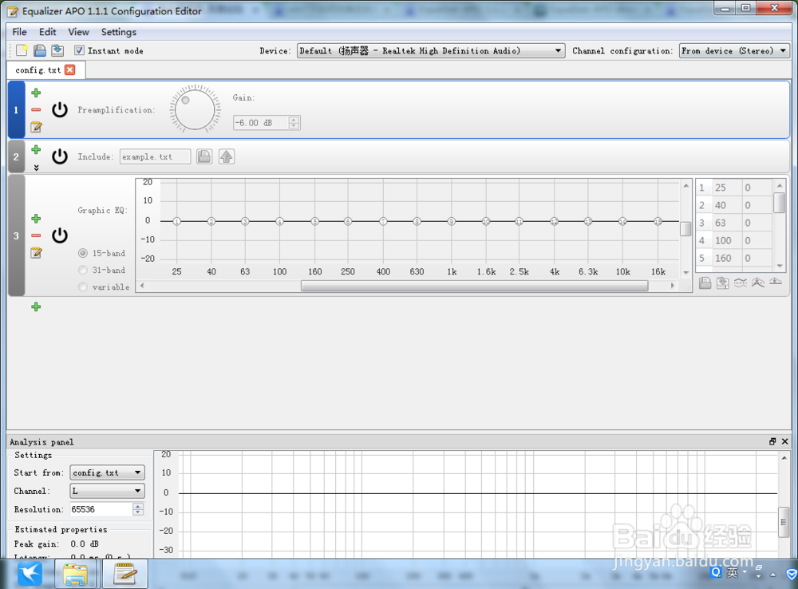The height and width of the screenshot is (589, 798).
Task: Click the Preamplification gain dial
Action: [195, 109]
